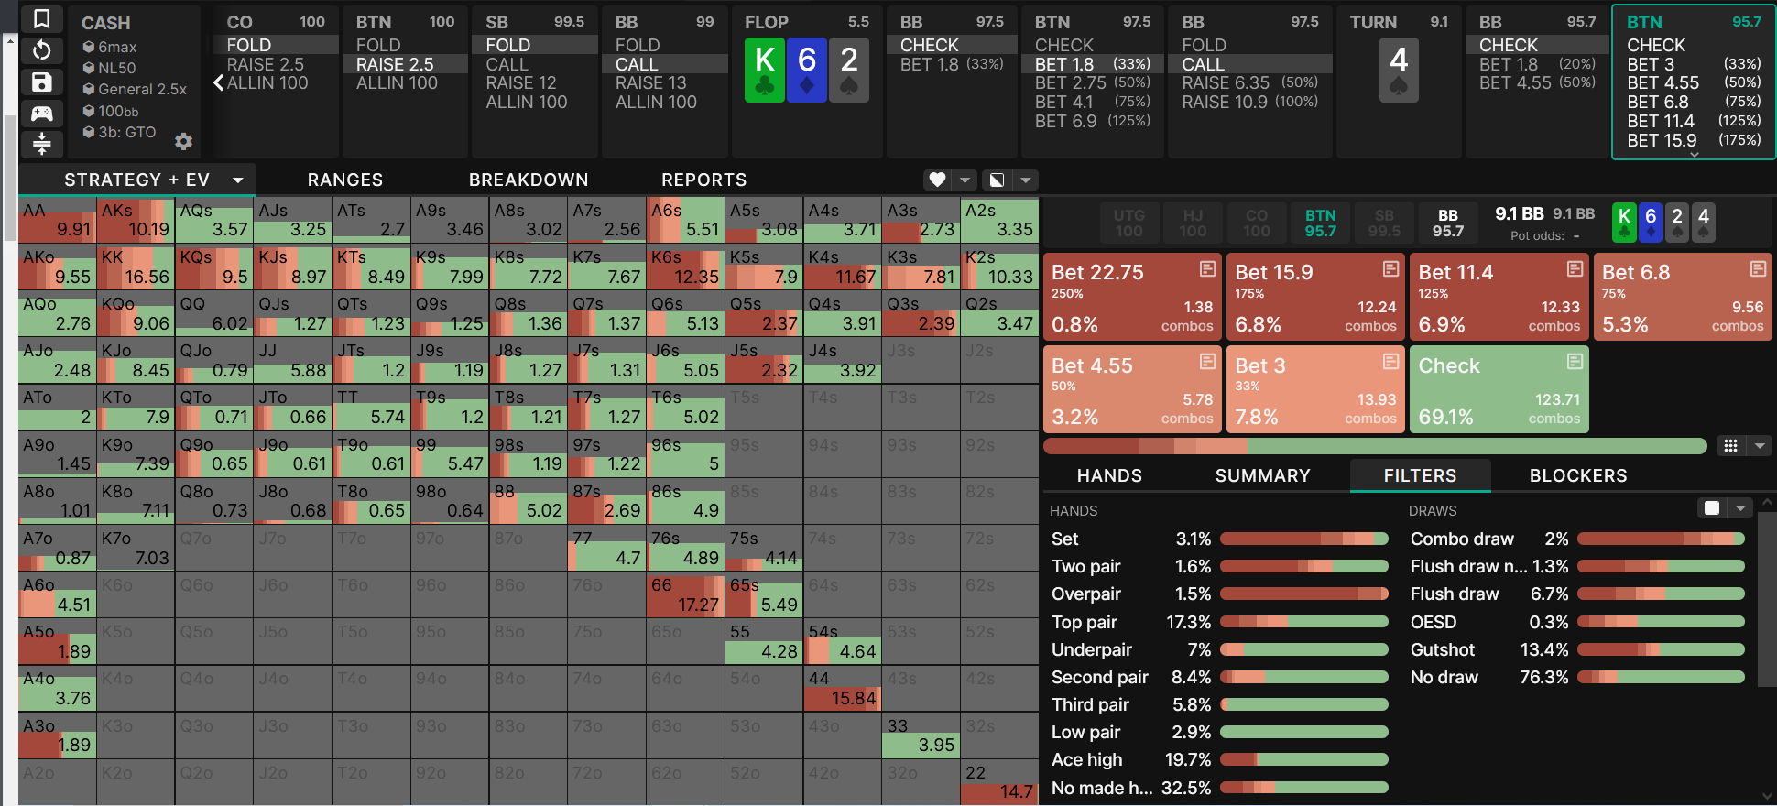The height and width of the screenshot is (806, 1777).
Task: Click the Top pair frequency bar
Action: tap(1304, 622)
